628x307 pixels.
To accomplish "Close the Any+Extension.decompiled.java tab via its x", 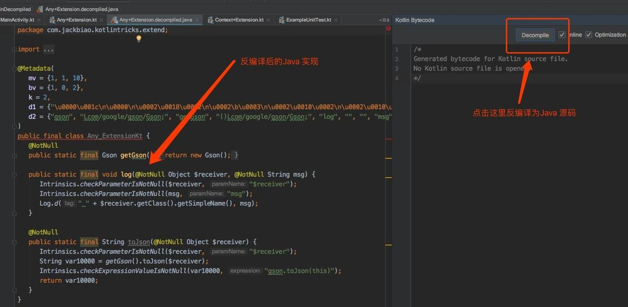I will click(197, 20).
